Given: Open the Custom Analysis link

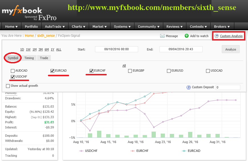Looking at the screenshot, I should (231, 36).
